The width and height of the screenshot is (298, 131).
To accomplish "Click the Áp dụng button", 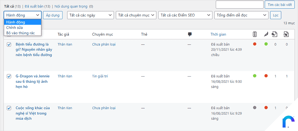I will [53, 15].
